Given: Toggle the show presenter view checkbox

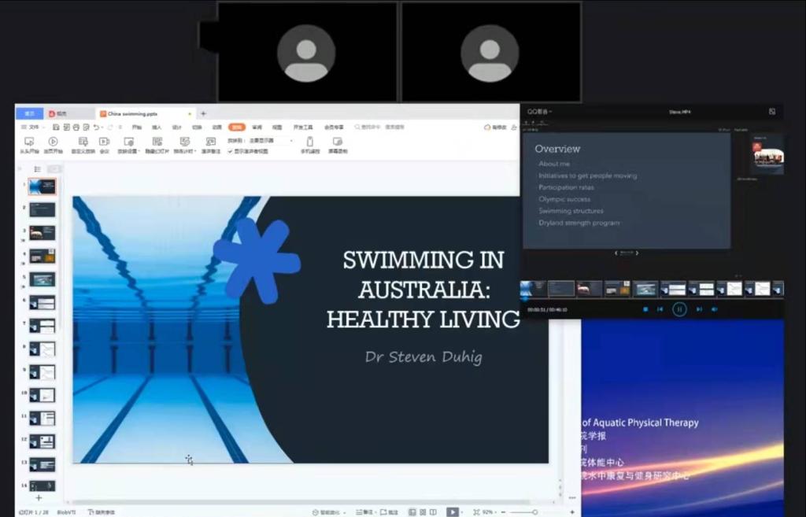Looking at the screenshot, I should [230, 151].
